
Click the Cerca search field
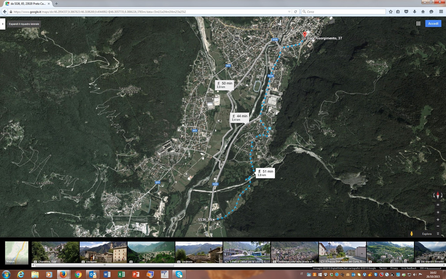tap(344, 12)
